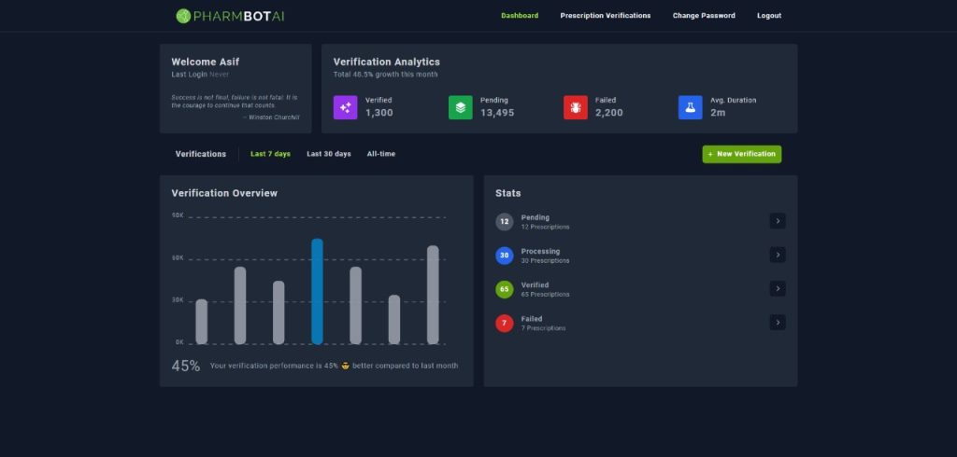Expand the Processing prescriptions chevron arrow

(x=778, y=255)
